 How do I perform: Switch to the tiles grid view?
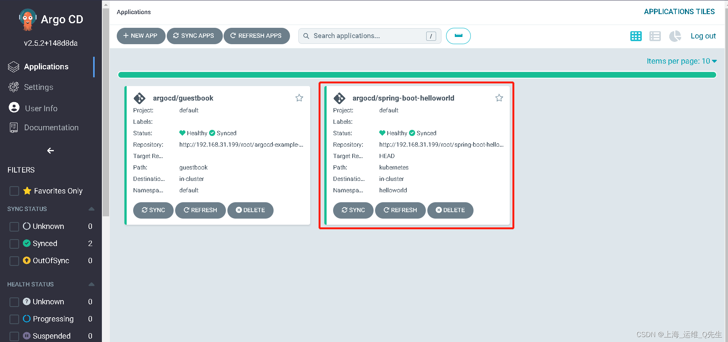pos(636,36)
